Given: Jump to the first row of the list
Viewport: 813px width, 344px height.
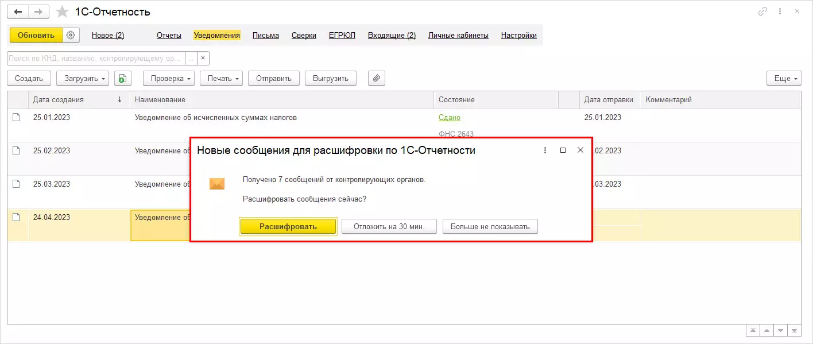Looking at the screenshot, I should pos(752,331).
